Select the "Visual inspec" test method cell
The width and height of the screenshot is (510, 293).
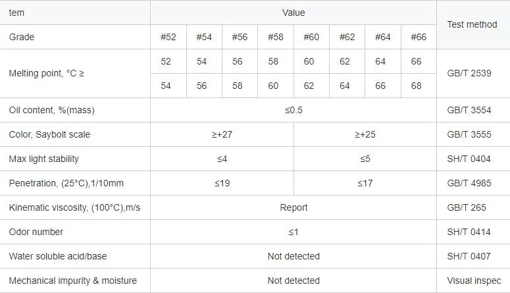click(x=473, y=280)
